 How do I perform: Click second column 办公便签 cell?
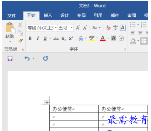pyautogui.click(x=123, y=109)
